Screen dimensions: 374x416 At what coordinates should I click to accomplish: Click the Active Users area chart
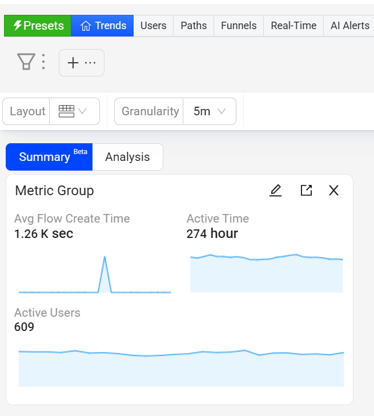[181, 368]
